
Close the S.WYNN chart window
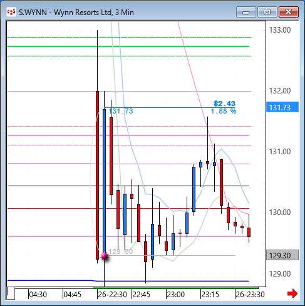click(x=289, y=12)
